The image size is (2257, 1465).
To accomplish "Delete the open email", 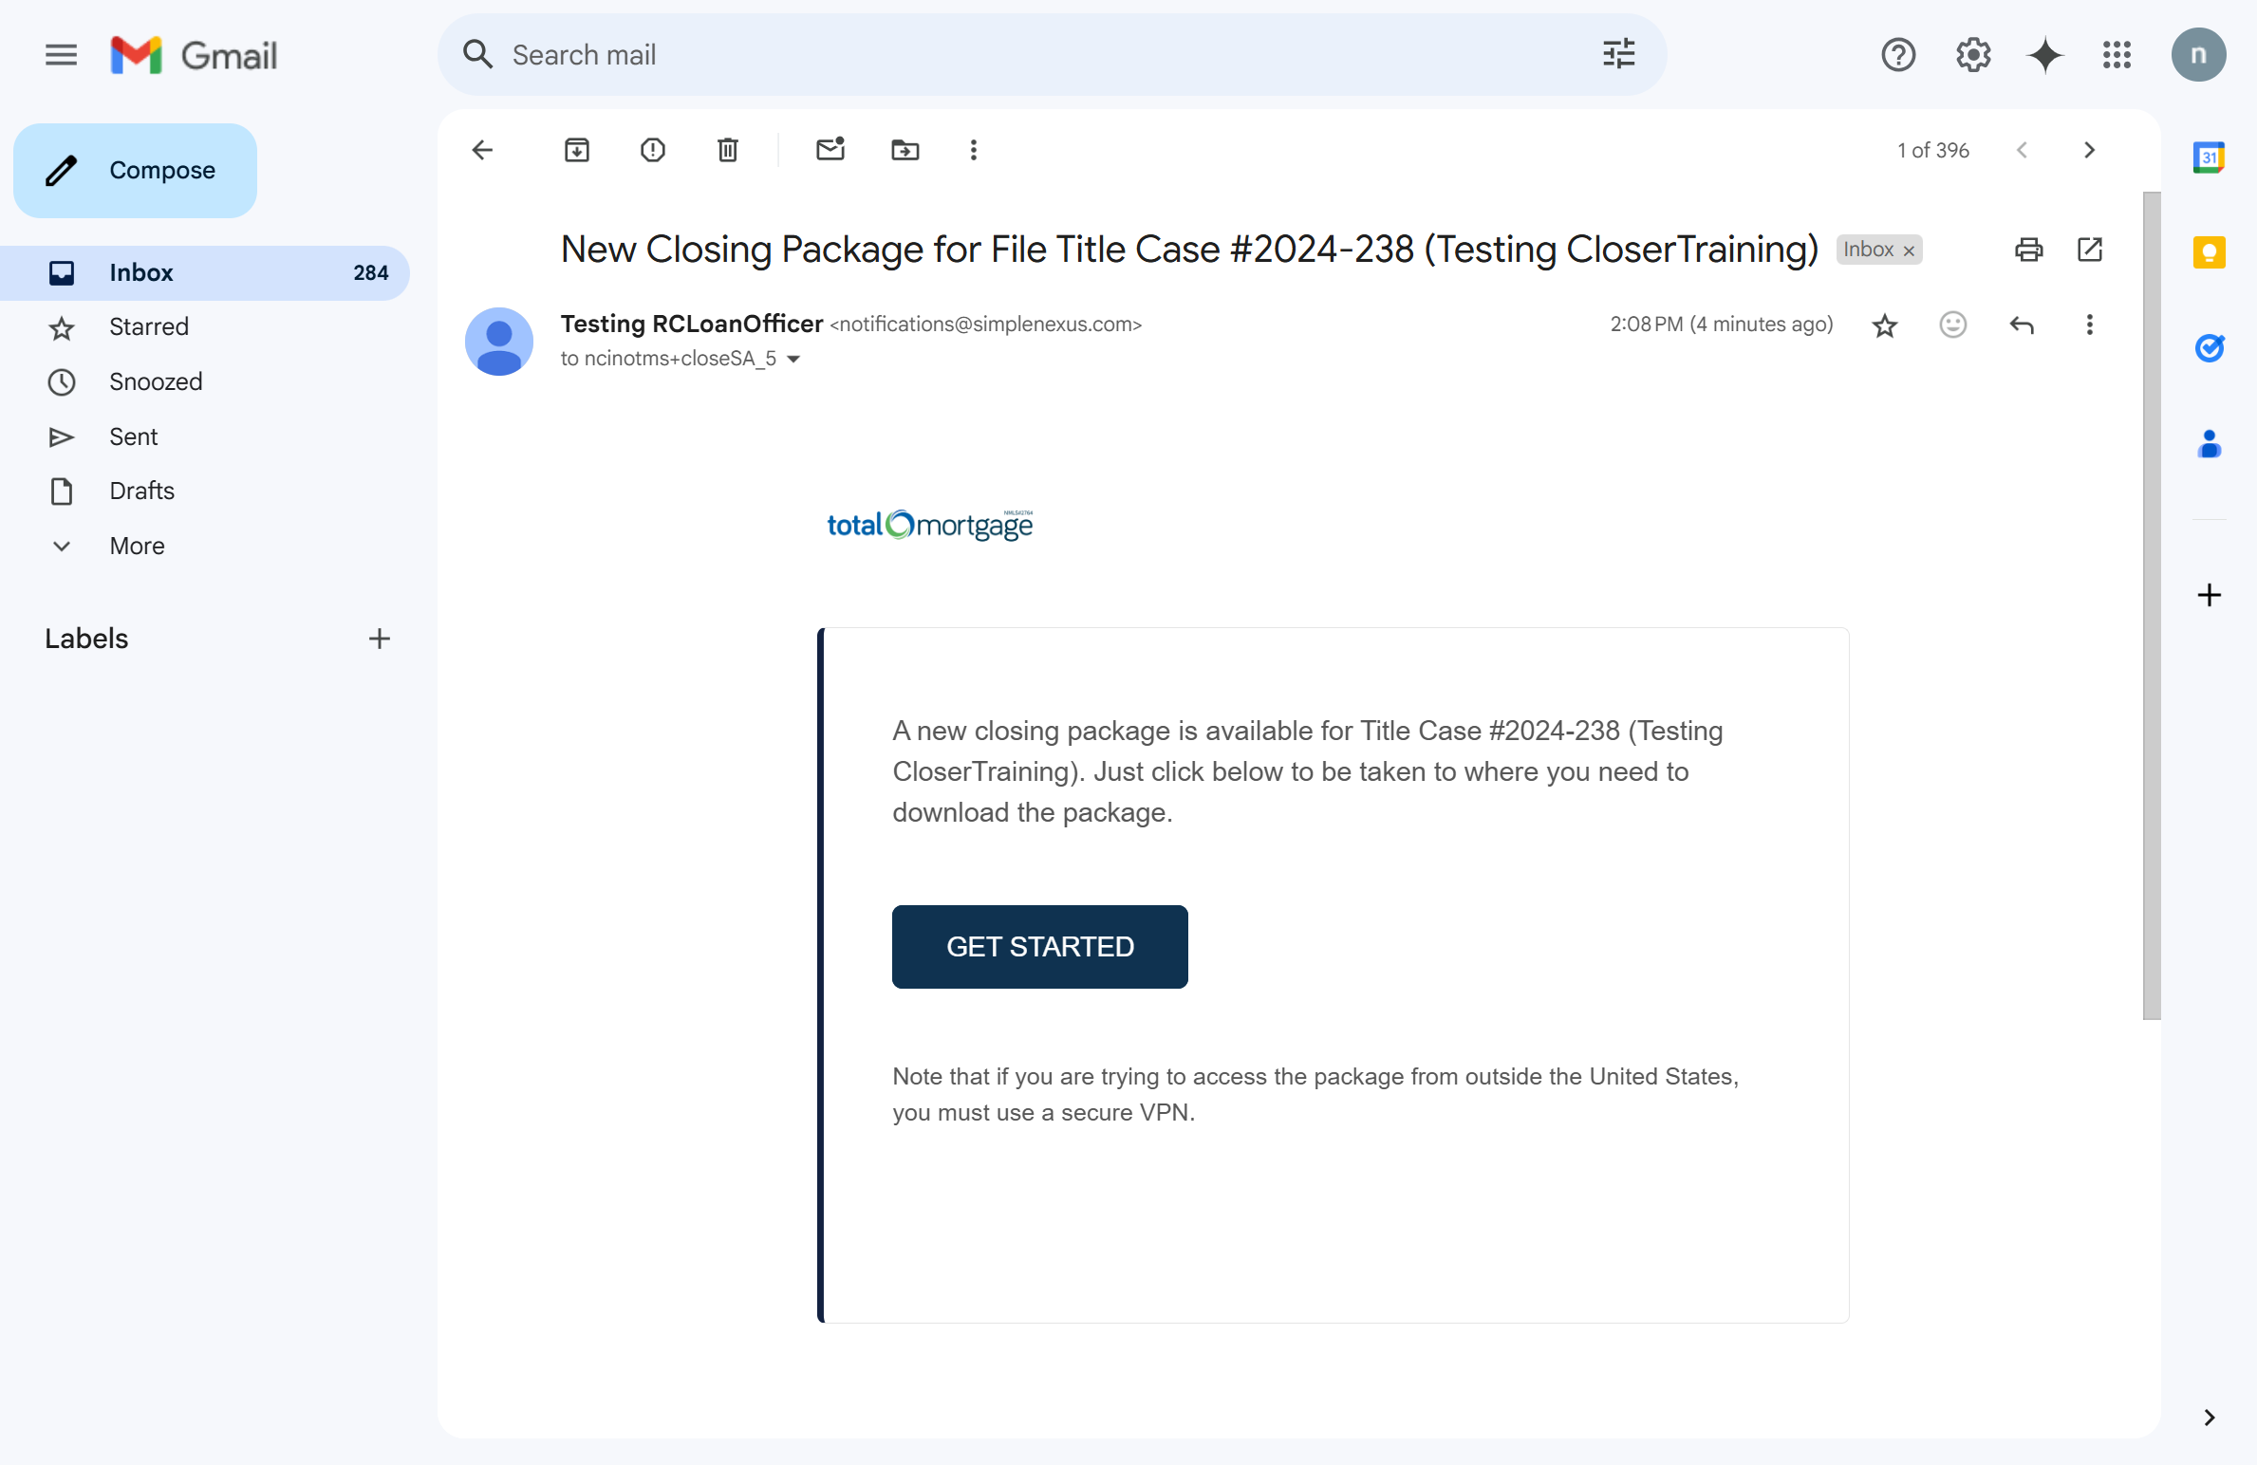I will click(727, 150).
